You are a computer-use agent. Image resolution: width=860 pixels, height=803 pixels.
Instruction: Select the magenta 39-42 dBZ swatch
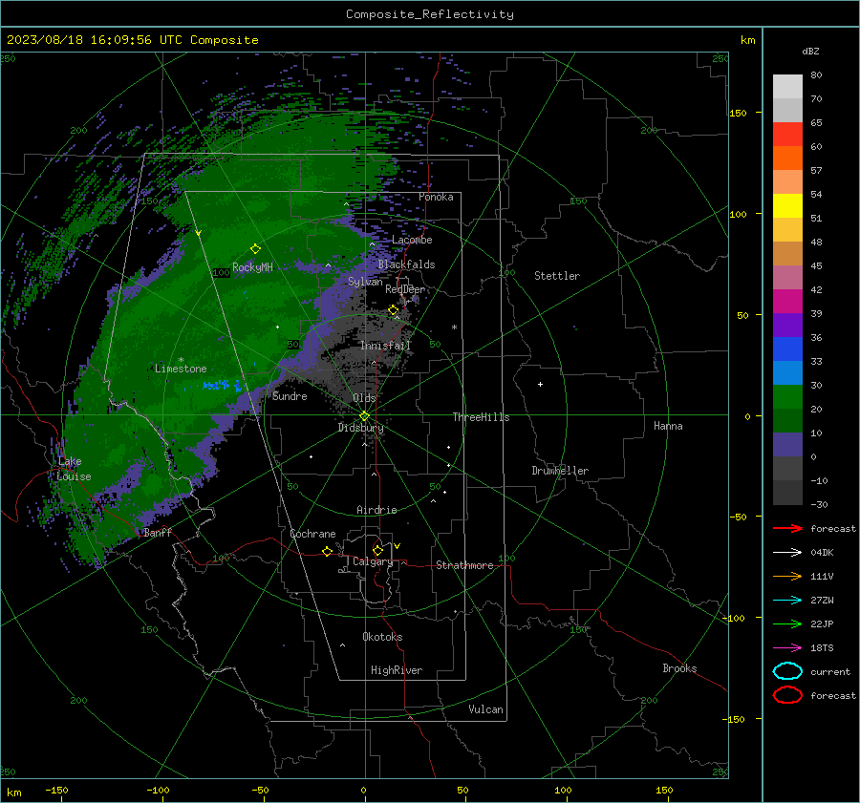(787, 302)
